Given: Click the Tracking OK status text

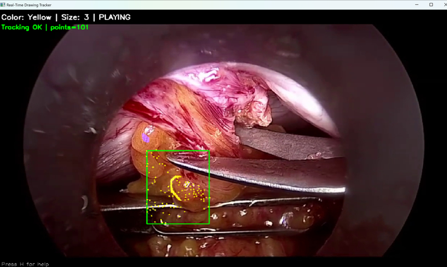Looking at the screenshot, I should coord(22,27).
